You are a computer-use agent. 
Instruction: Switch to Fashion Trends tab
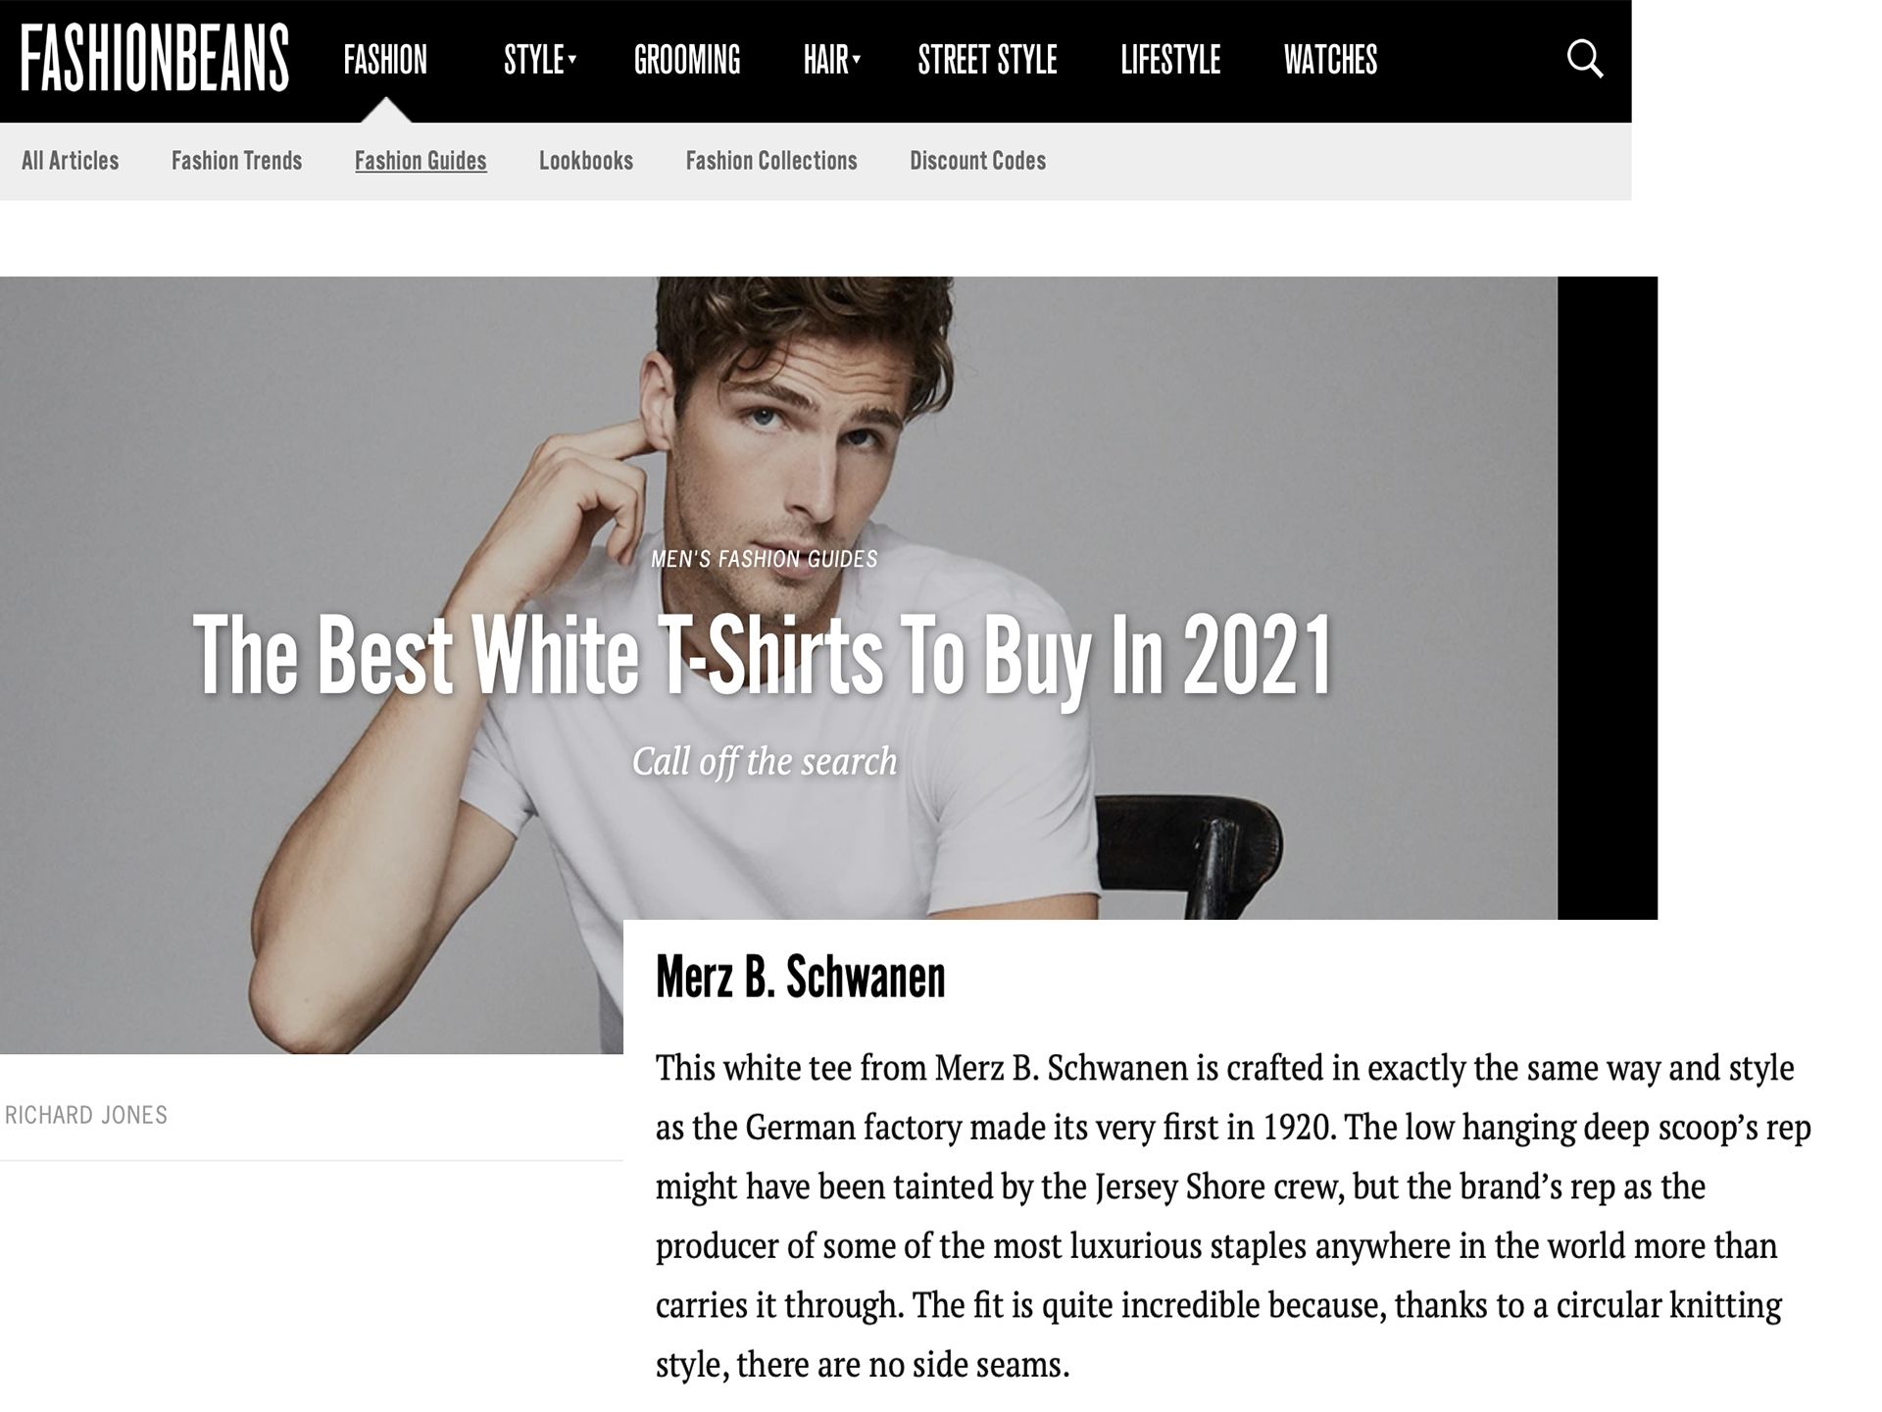(236, 161)
